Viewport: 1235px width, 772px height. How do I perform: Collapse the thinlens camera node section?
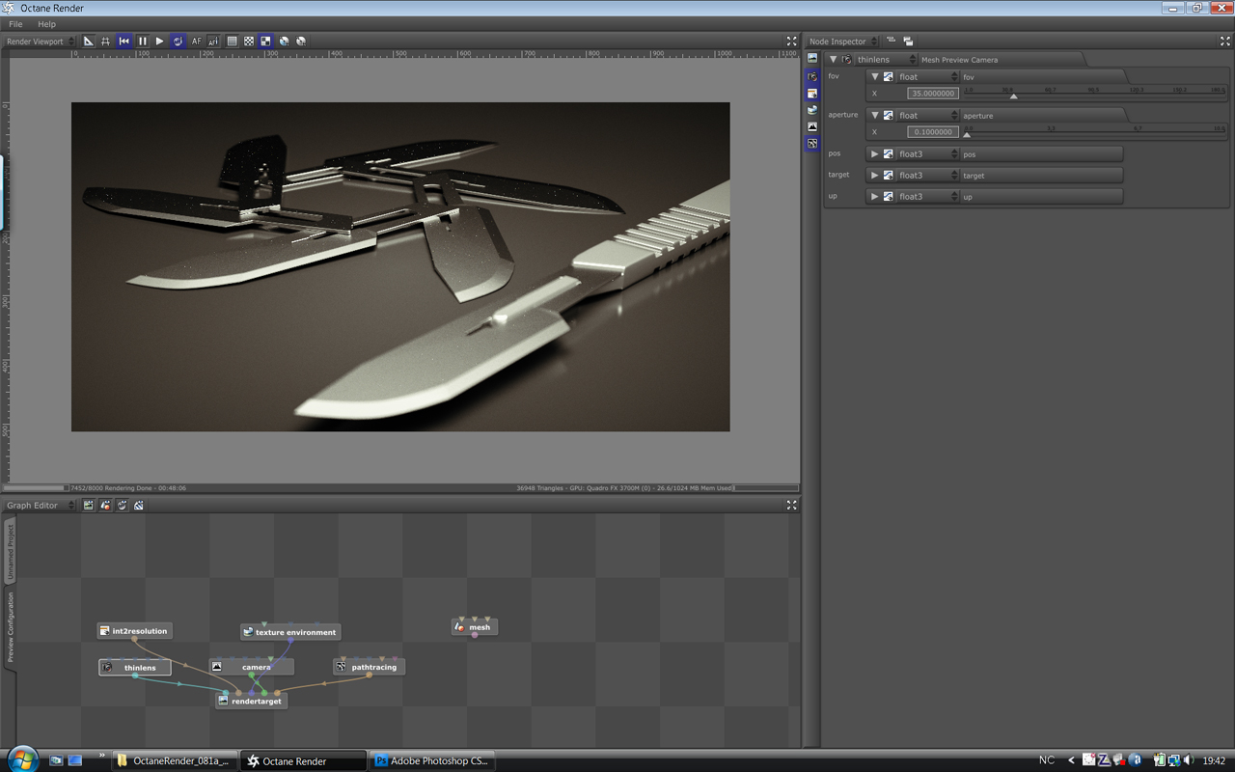(x=834, y=60)
